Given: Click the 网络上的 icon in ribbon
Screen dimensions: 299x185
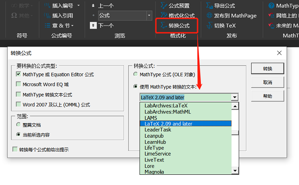Looking at the screenshot, I should point(271,15).
